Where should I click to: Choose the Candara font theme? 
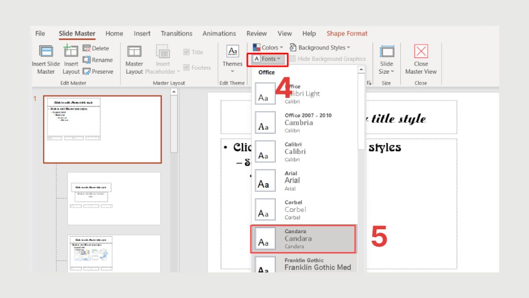click(303, 239)
